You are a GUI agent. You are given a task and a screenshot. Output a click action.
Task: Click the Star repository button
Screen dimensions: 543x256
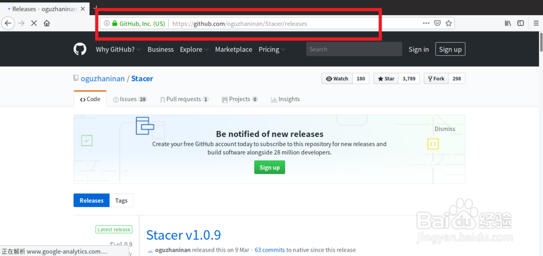click(x=386, y=78)
